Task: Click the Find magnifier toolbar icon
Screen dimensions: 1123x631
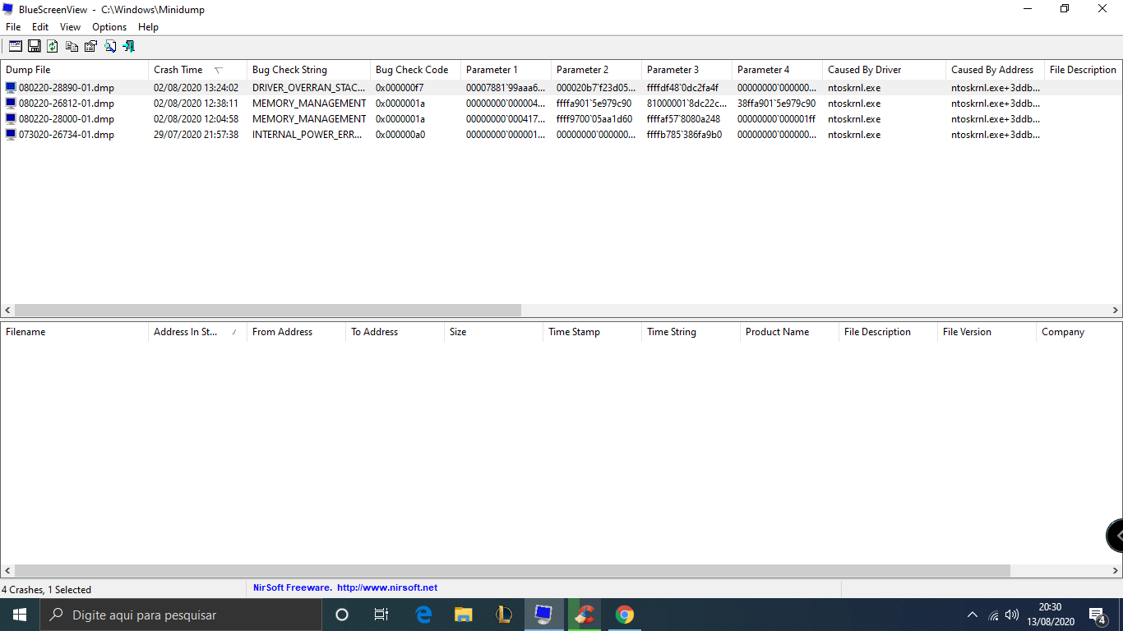Action: pyautogui.click(x=110, y=46)
